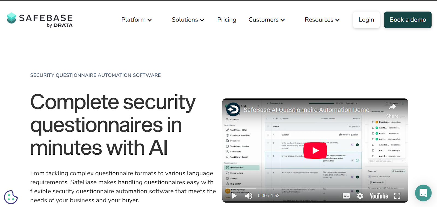Click the Retry autofill button
437x208 pixels.
pos(377,182)
